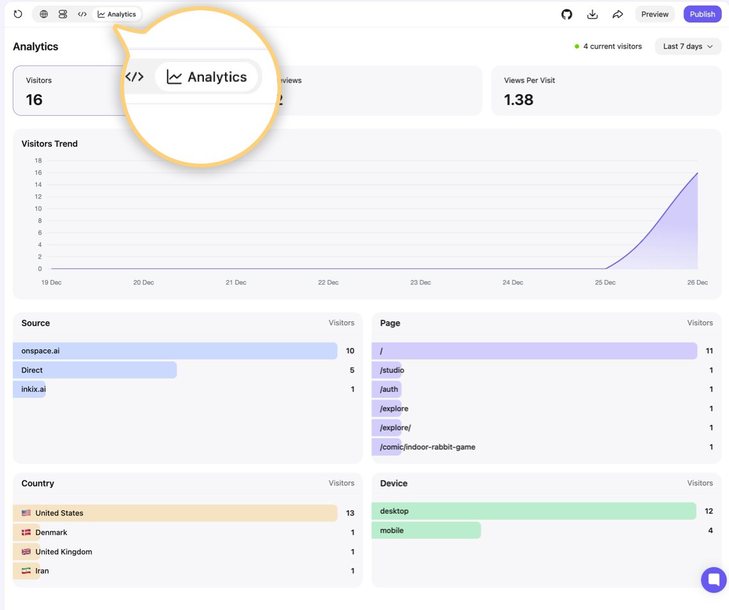Screen dimensions: 729x610
Task: Switch to the code view icon
Action: click(x=82, y=14)
